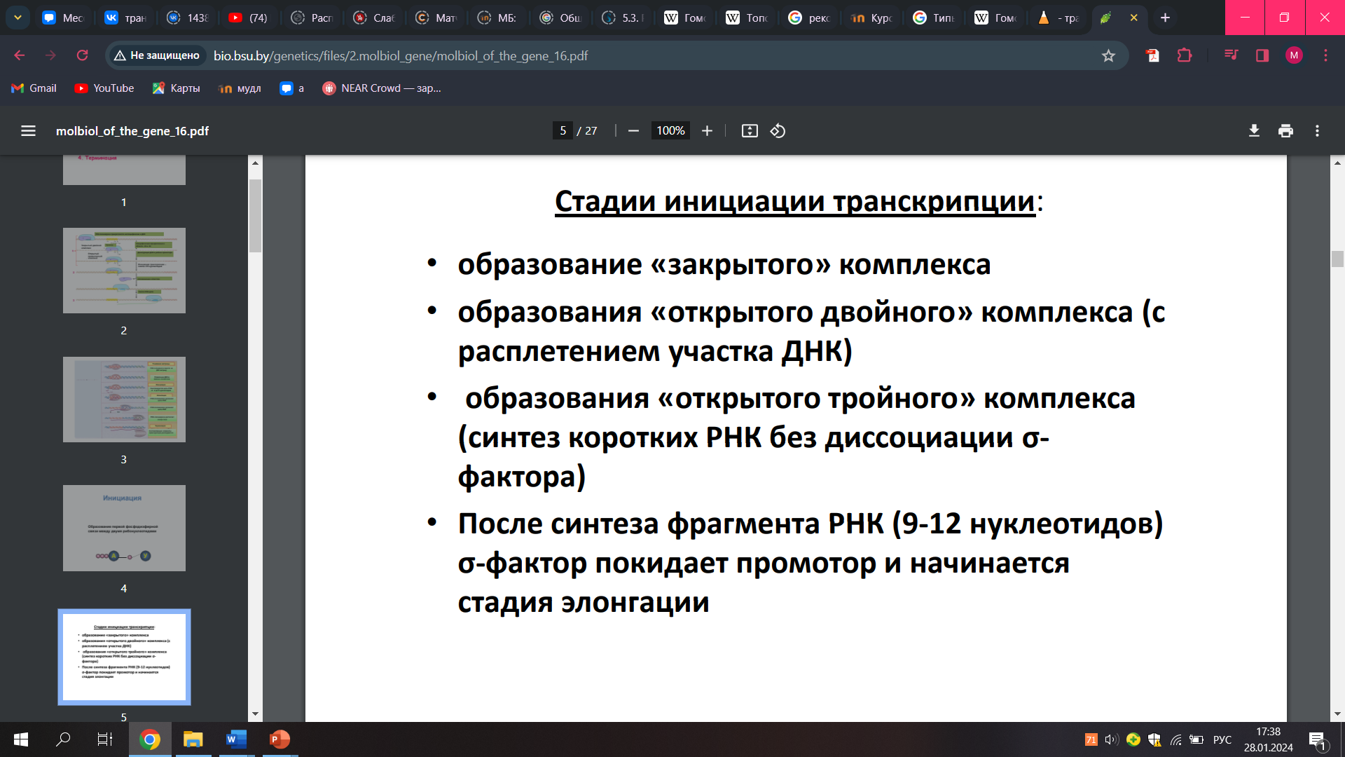
Task: Switch to the Общ tab
Action: [561, 18]
